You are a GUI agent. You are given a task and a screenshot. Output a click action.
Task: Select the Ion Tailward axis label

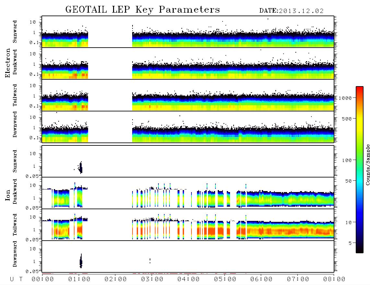point(15,225)
